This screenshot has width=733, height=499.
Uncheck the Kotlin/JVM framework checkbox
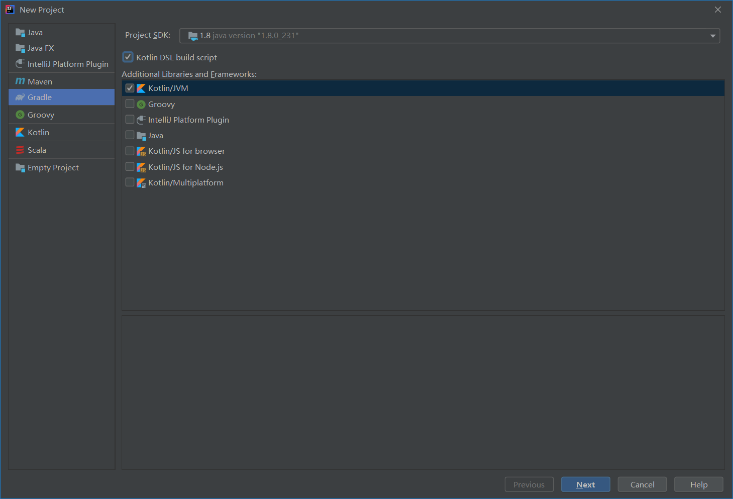[130, 88]
